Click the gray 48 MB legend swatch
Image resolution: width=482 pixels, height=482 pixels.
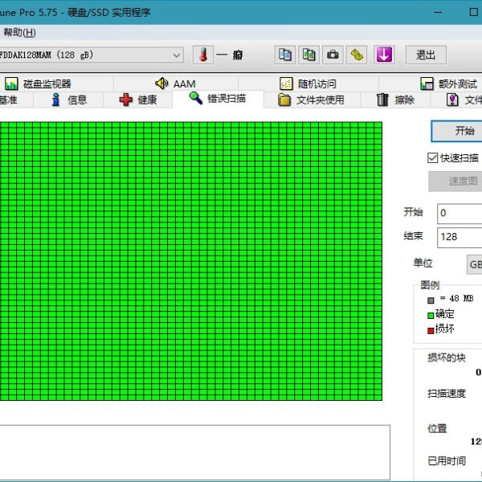pos(431,300)
